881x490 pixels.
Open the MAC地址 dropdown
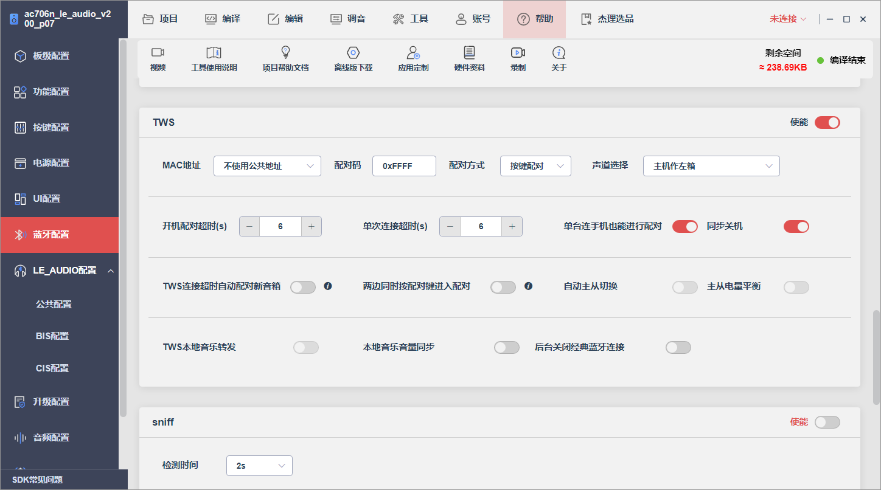tap(267, 166)
